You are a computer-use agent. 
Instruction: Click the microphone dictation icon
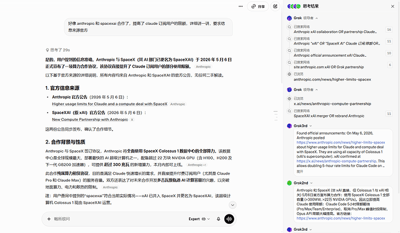(x=219, y=219)
